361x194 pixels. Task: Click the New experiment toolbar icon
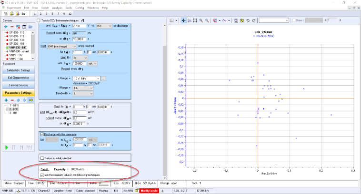(x=6, y=14)
